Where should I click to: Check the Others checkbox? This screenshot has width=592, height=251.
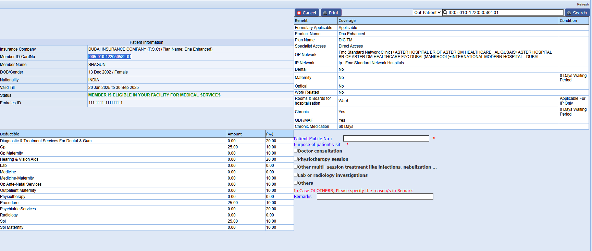click(296, 183)
